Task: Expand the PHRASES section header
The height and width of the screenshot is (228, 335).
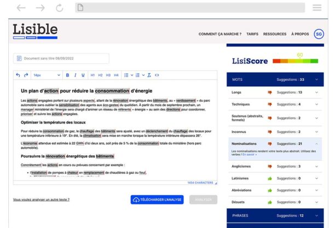Action: coord(275,215)
